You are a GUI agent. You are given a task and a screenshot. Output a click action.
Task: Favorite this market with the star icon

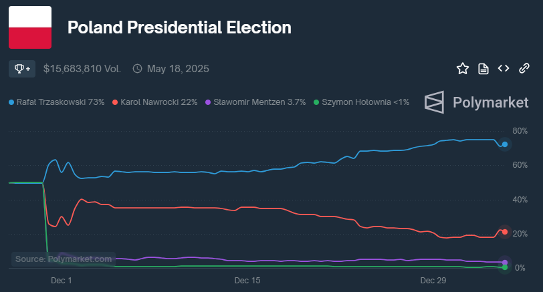point(462,68)
